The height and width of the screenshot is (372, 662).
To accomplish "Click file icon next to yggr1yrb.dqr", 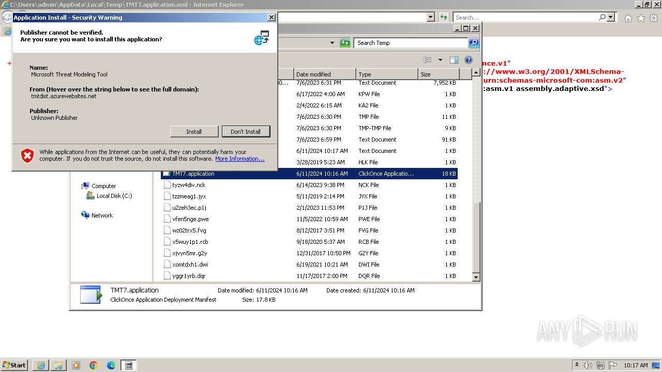I will pos(167,276).
